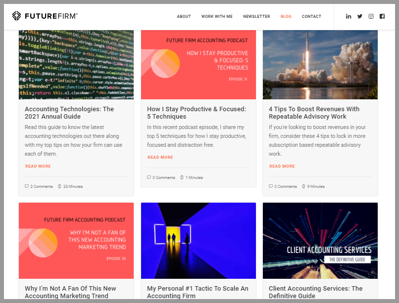Click the Episode 31 podcast thumbnail

point(199,65)
